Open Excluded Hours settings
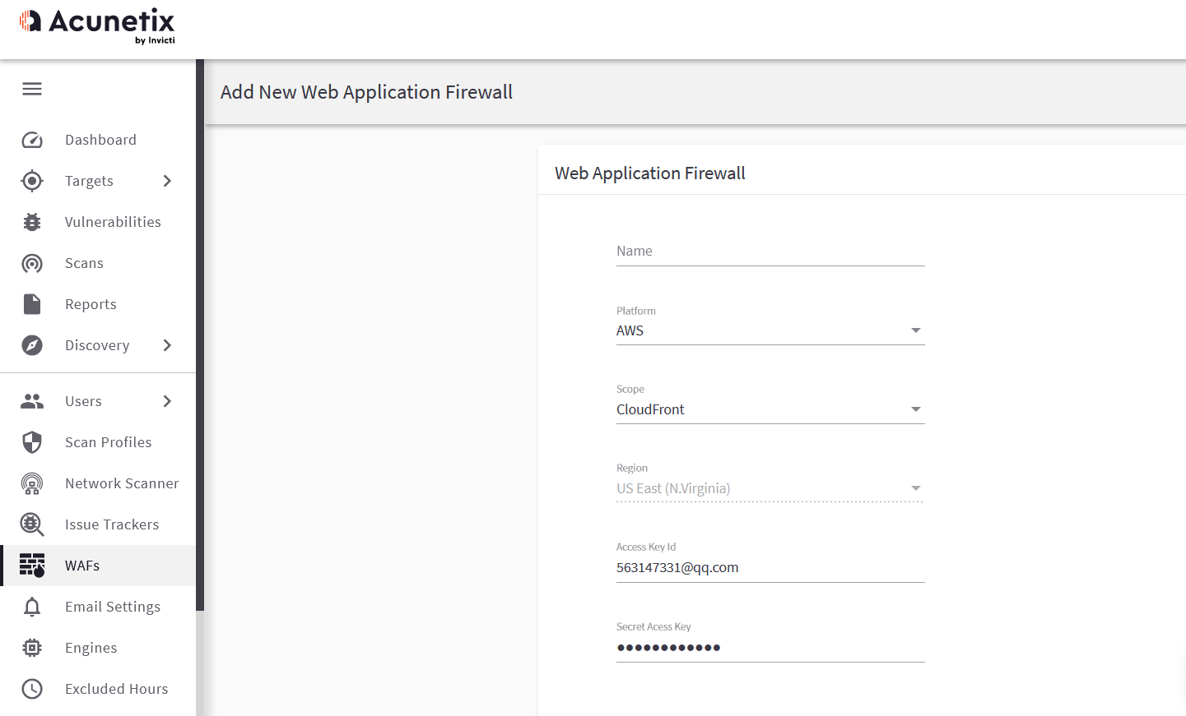Screen dimensions: 1186x716 [x=98, y=689]
